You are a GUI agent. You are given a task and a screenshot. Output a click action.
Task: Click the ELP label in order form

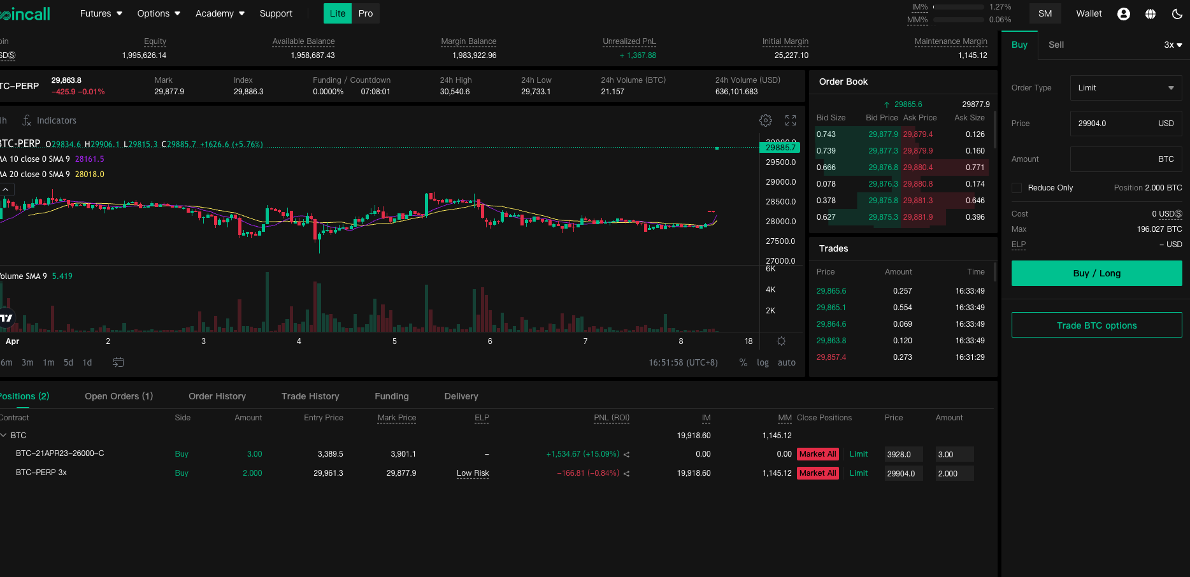coord(1019,245)
